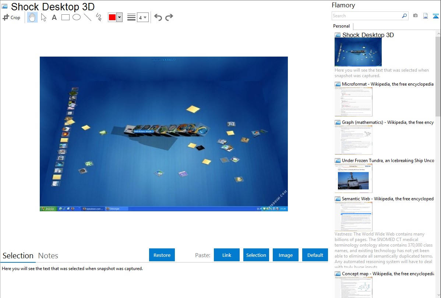
Task: Choose the text annotation tool
Action: pyautogui.click(x=54, y=17)
